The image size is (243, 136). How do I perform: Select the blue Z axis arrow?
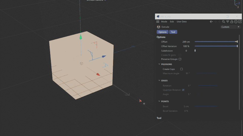click(x=104, y=56)
